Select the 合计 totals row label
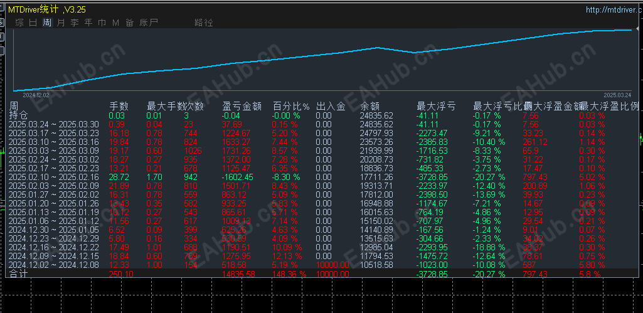The width and height of the screenshot is (643, 313). (x=18, y=274)
